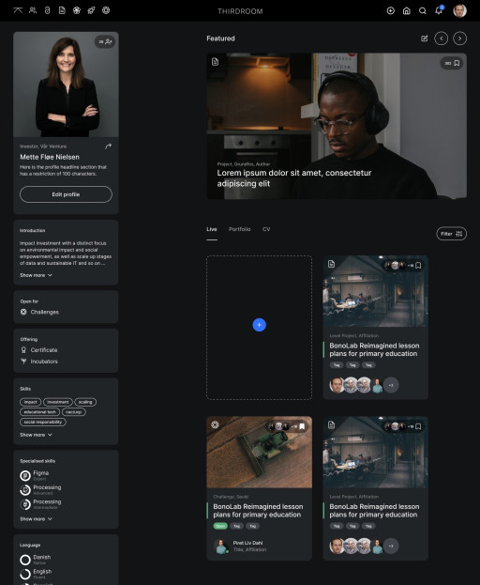Add new item with the blue plus button
Viewport: 480px width, 585px height.
[259, 325]
